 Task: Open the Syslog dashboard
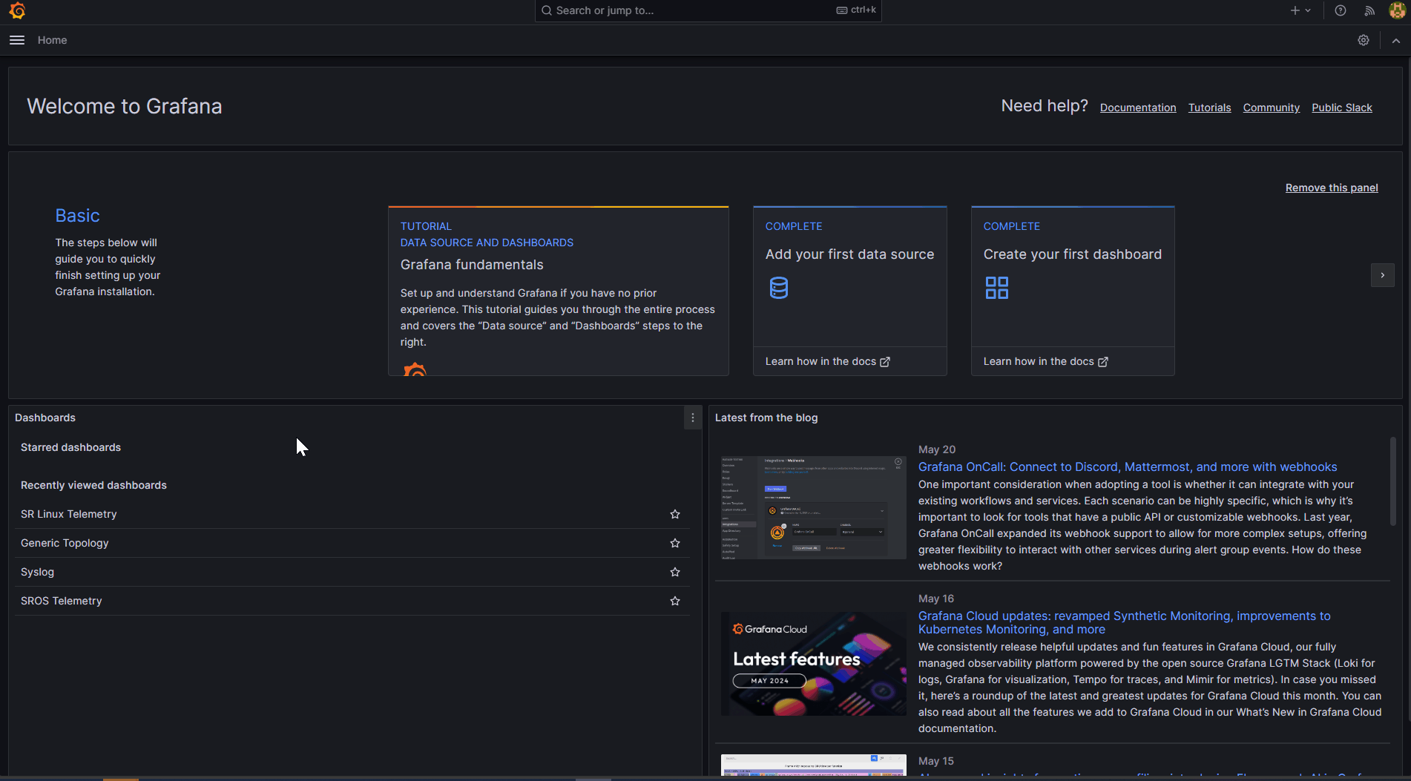(x=37, y=572)
